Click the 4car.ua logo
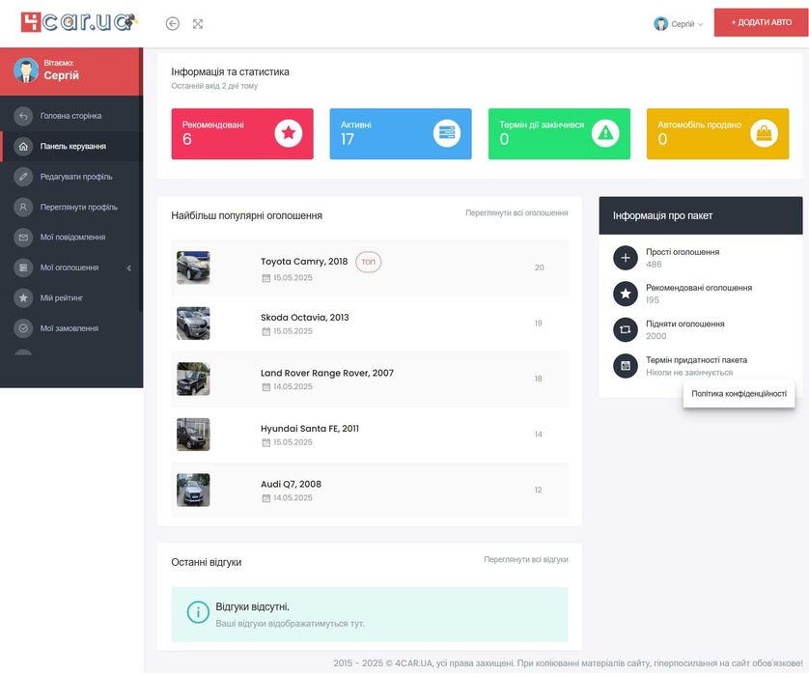The image size is (809, 675). [x=79, y=22]
